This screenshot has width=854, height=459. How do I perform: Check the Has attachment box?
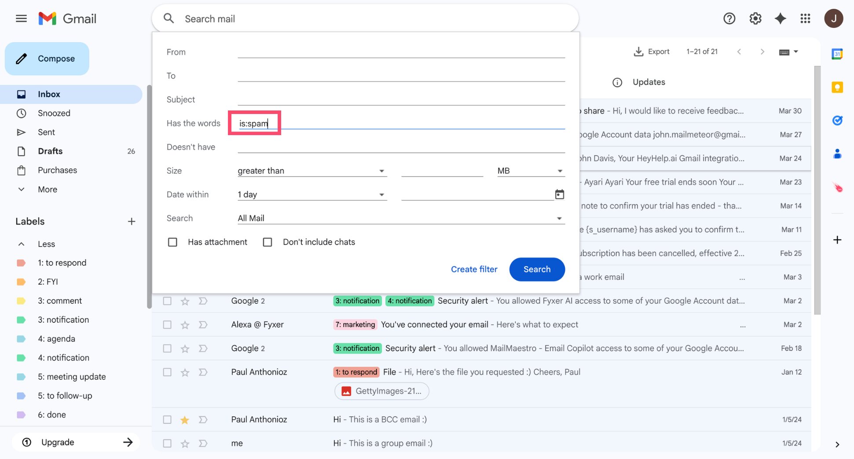pyautogui.click(x=172, y=242)
